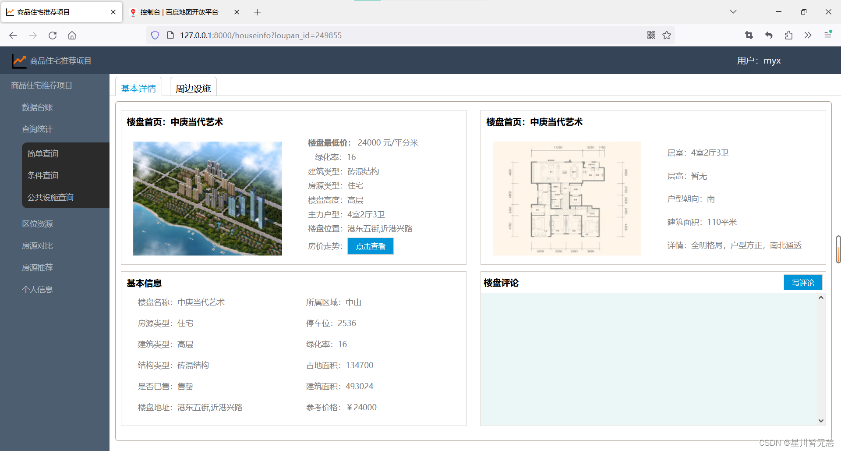The width and height of the screenshot is (841, 451).
Task: Click the undo arrow toolbar icon
Action: (769, 35)
